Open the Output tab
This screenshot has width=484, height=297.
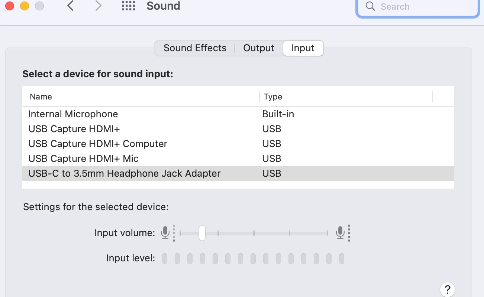click(258, 48)
